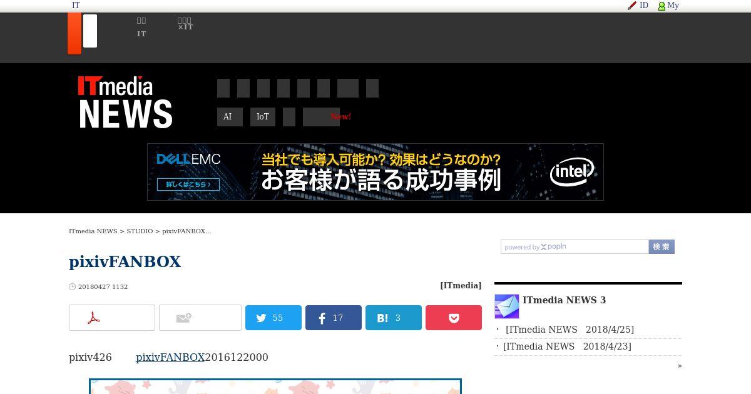The width and height of the screenshot is (751, 394).
Task: Share on Facebook with 17 count
Action: point(334,318)
